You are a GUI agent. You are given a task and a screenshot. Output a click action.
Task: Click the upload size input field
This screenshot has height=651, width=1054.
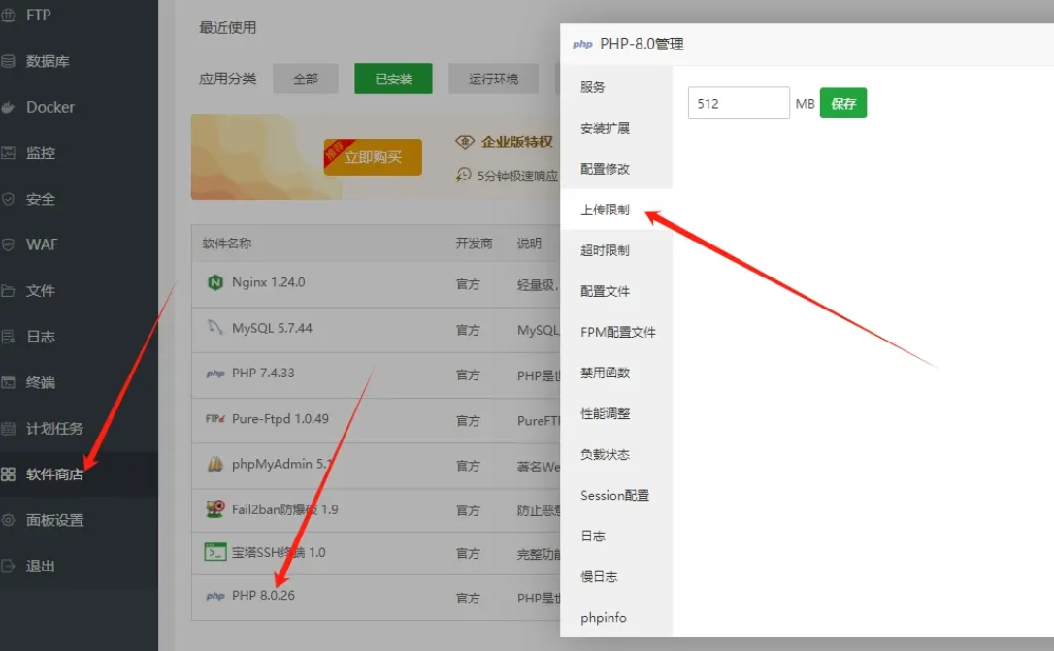tap(739, 103)
